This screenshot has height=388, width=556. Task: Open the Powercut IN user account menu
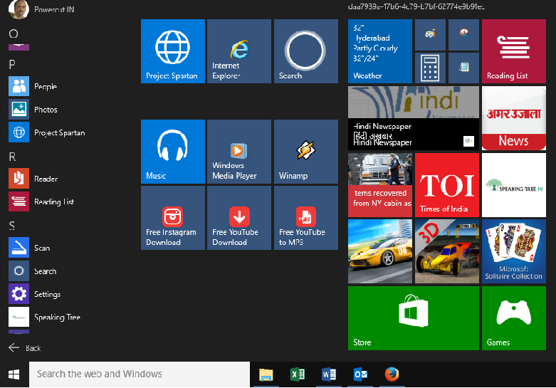pyautogui.click(x=41, y=9)
